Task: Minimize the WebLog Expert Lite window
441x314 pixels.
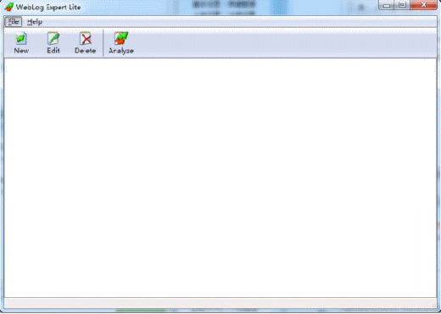Action: pos(387,5)
